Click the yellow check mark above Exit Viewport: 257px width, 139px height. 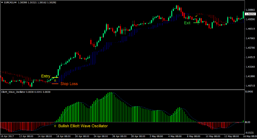196,16
